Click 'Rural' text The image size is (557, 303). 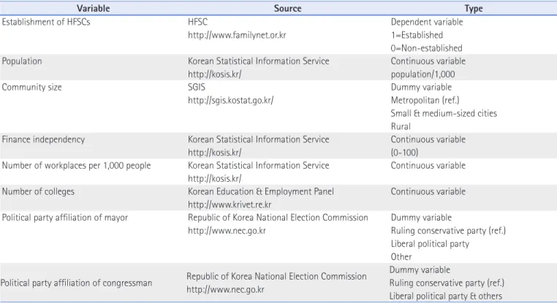pos(401,126)
